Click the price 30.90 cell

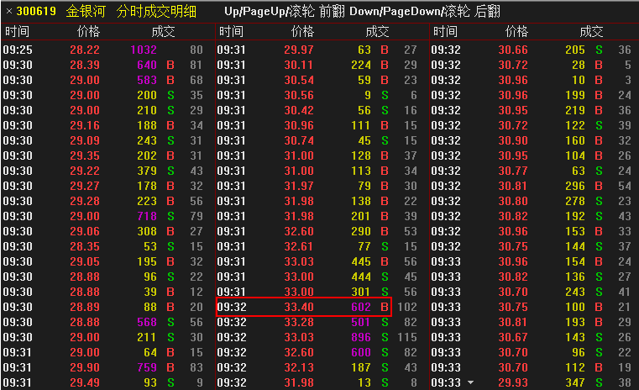pos(513,140)
